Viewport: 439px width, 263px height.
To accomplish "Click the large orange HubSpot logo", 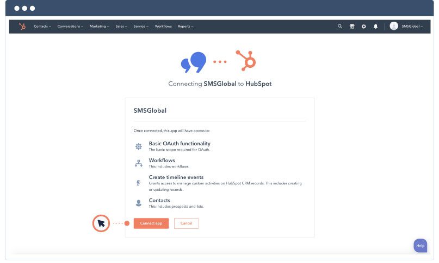I will point(246,61).
